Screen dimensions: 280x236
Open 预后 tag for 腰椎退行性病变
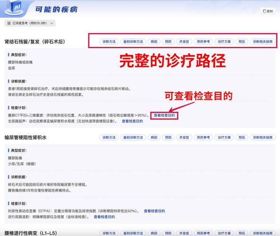[242, 233]
